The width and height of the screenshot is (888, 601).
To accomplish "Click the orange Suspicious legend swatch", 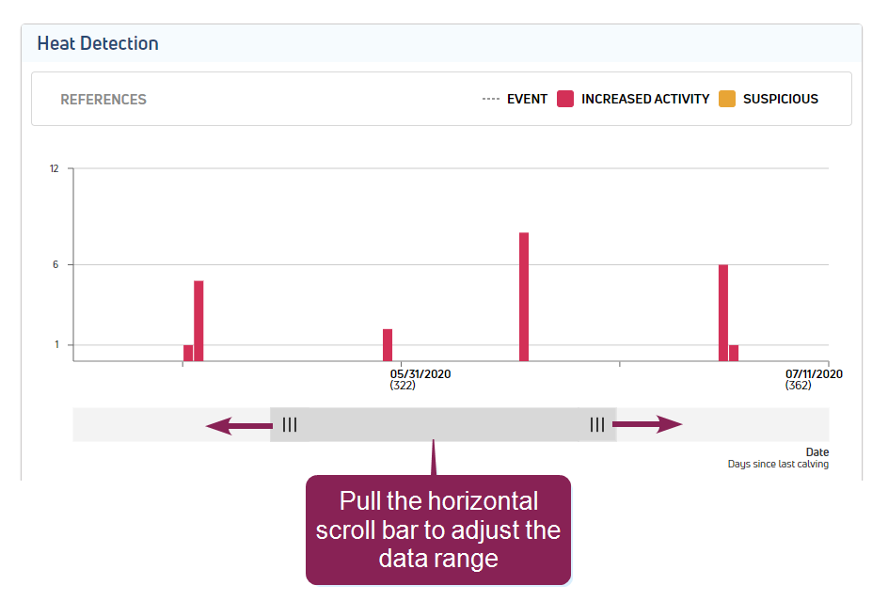I will pyautogui.click(x=727, y=99).
